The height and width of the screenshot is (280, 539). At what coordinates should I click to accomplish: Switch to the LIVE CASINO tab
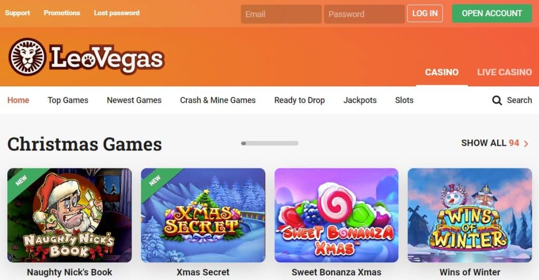[x=504, y=72]
